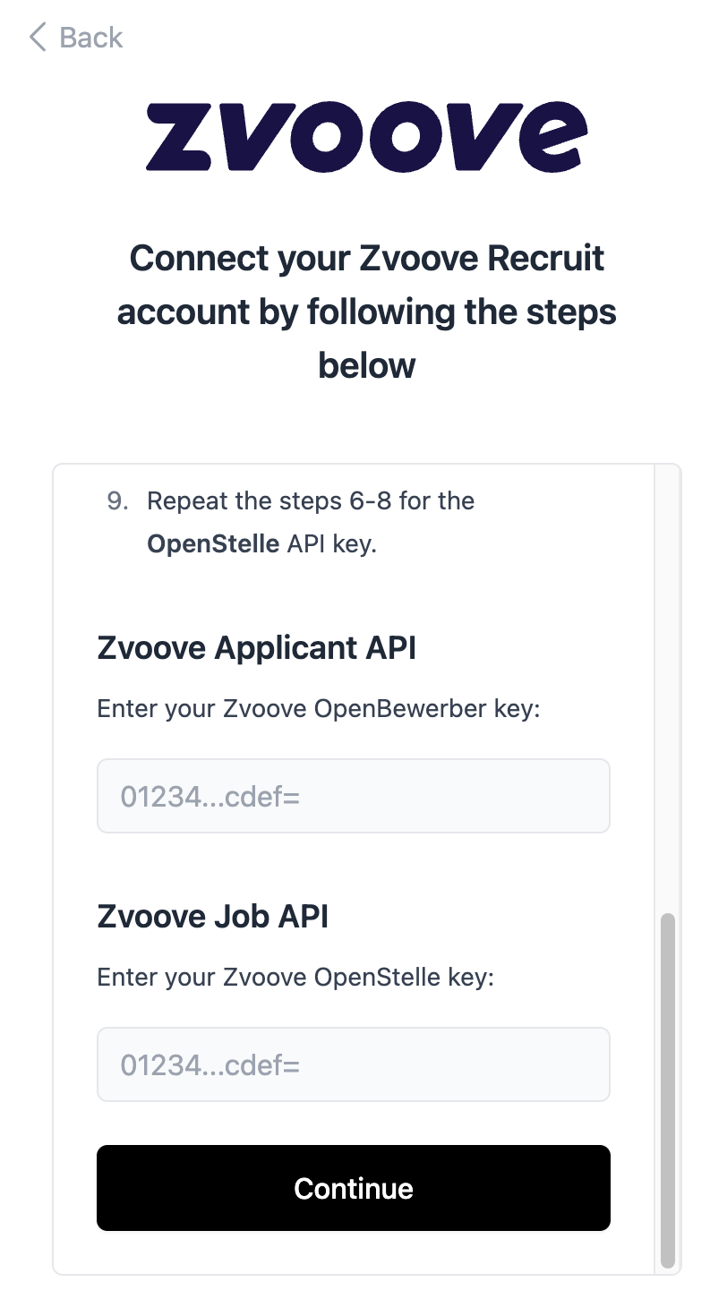
Task: Click the 'API key.' text ending step 9
Action: (331, 543)
